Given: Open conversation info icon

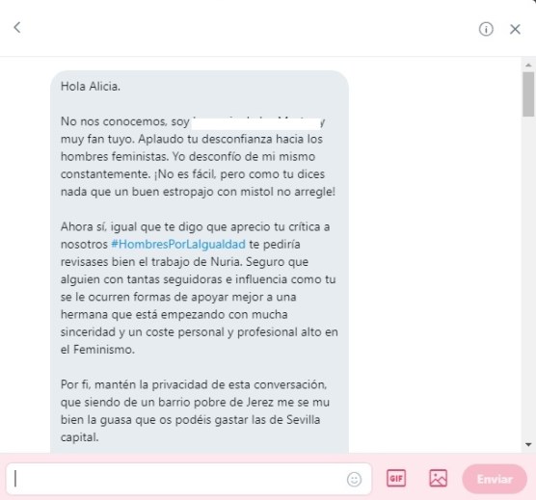Looking at the screenshot, I should point(486,29).
